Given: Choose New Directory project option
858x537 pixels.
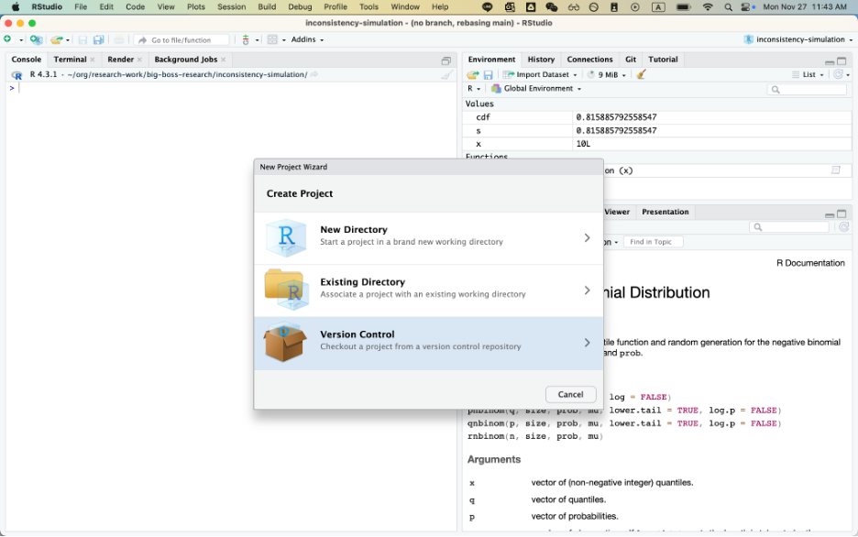Looking at the screenshot, I should [428, 238].
